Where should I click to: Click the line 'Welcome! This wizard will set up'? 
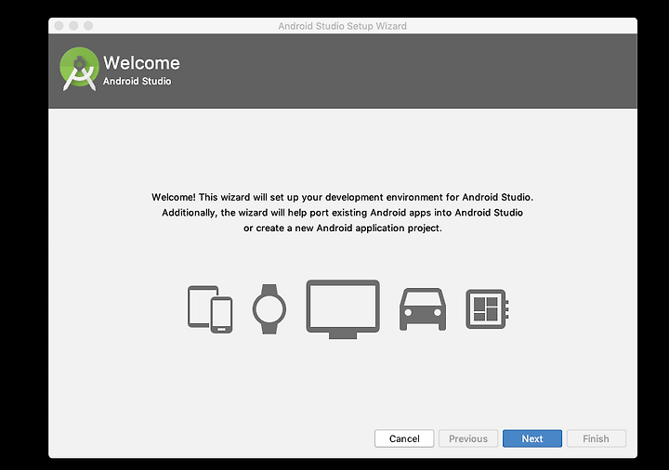pyautogui.click(x=343, y=197)
